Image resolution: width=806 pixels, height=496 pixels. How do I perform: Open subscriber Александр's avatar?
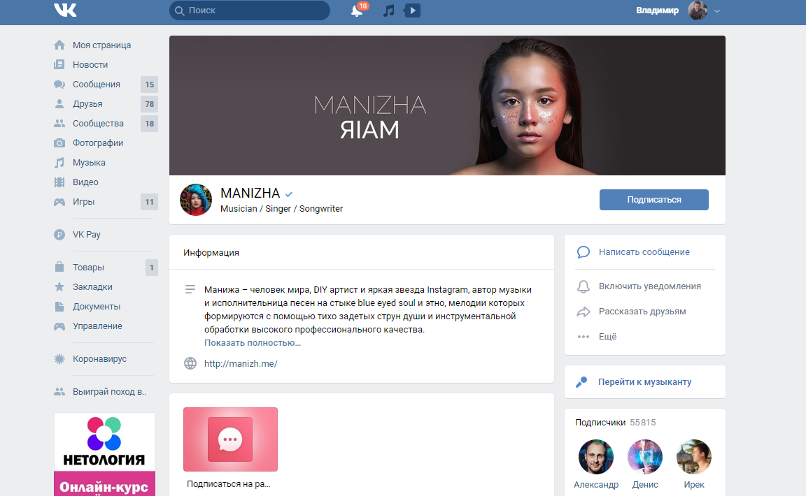[596, 456]
